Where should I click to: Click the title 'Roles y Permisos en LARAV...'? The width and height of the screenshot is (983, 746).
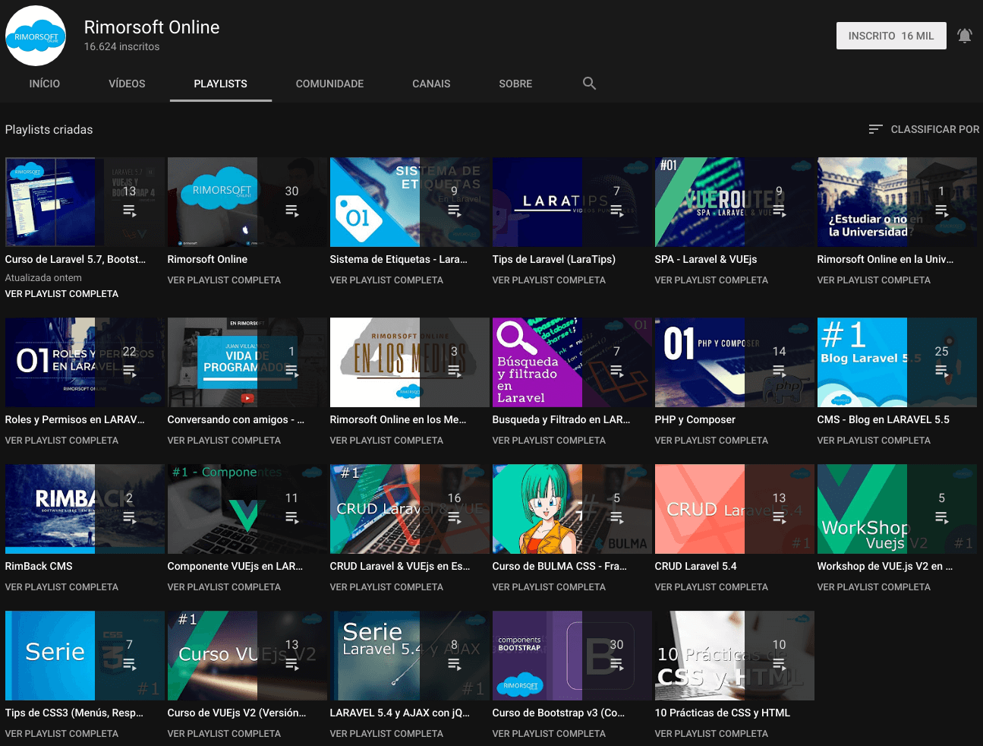click(74, 419)
